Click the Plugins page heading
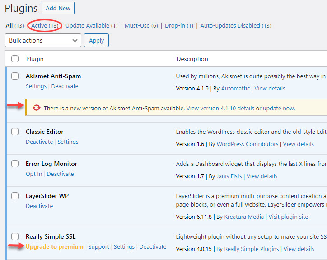 (x=21, y=9)
